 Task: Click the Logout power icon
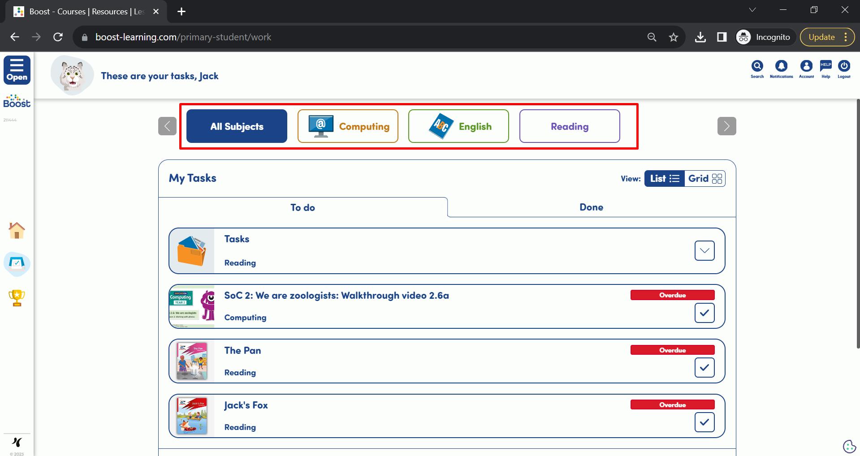(x=844, y=67)
